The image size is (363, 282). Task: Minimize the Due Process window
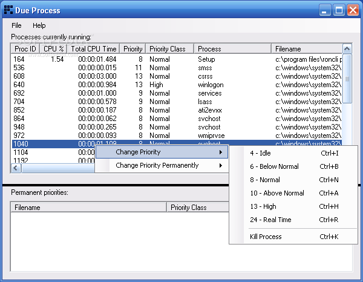coord(324,10)
